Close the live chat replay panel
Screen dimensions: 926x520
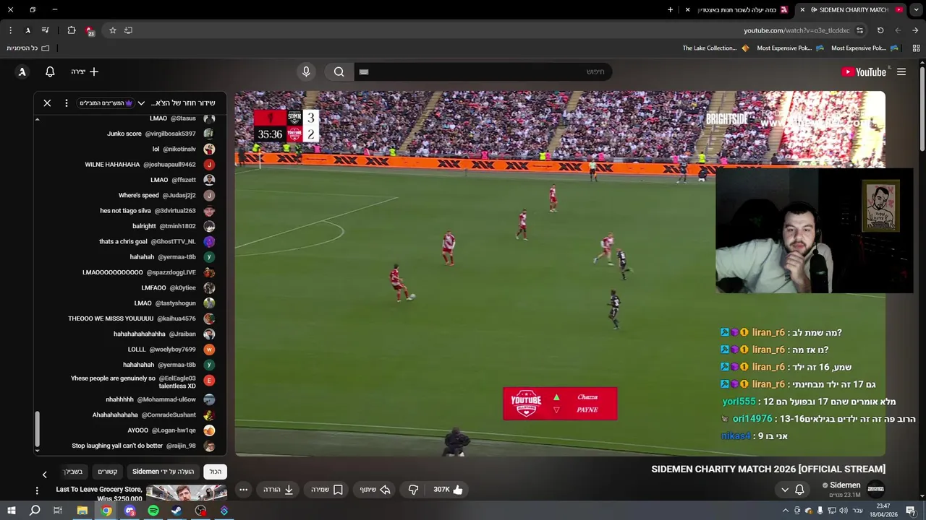tap(47, 103)
